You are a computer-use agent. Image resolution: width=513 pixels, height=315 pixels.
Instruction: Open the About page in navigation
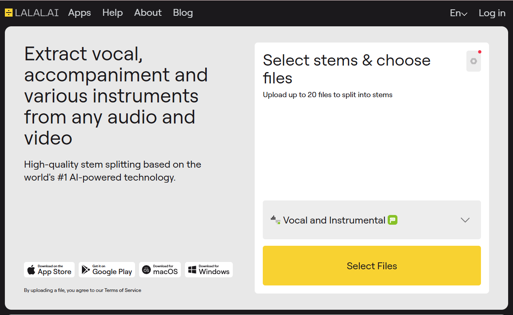[x=148, y=13]
